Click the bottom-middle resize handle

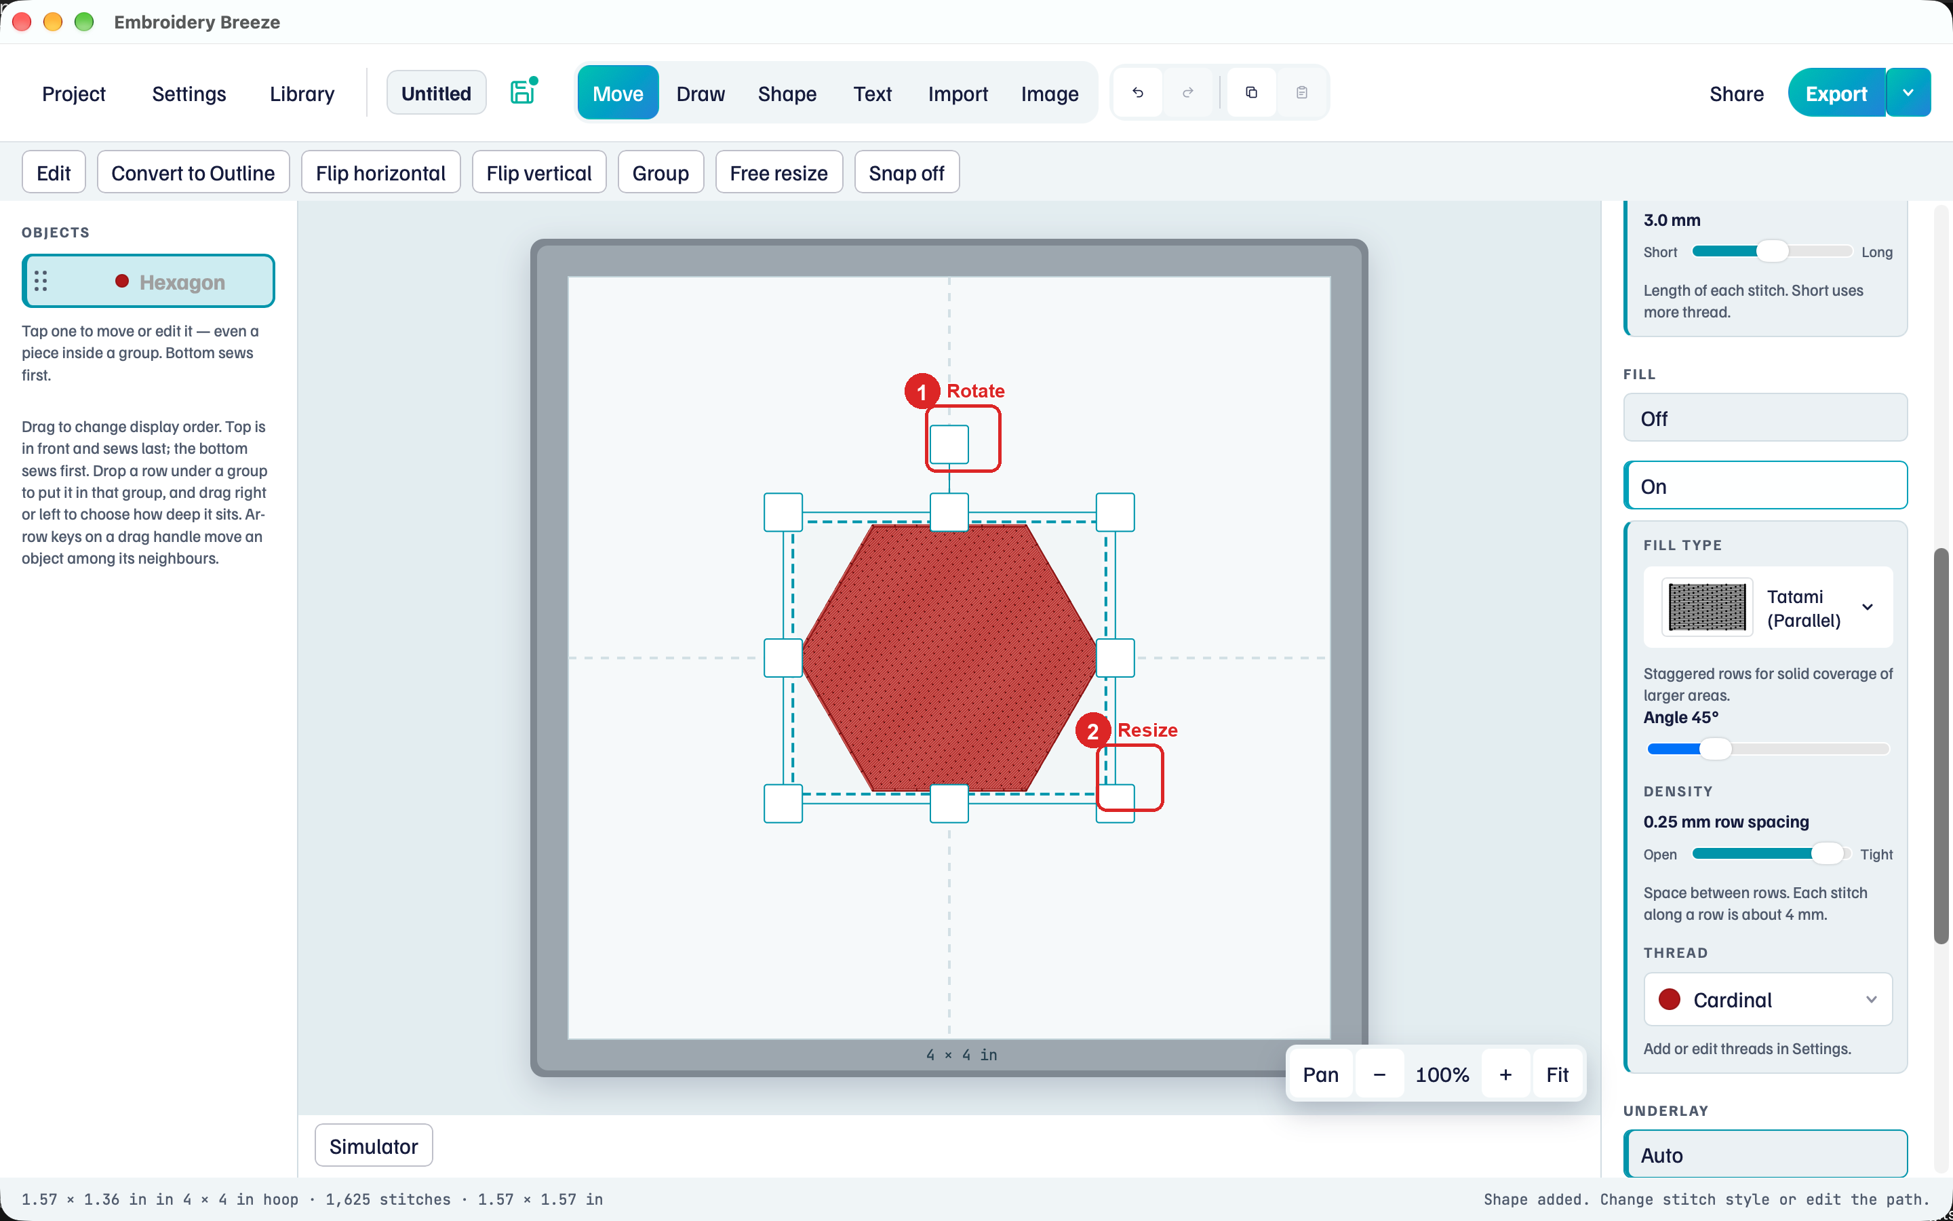coord(949,802)
